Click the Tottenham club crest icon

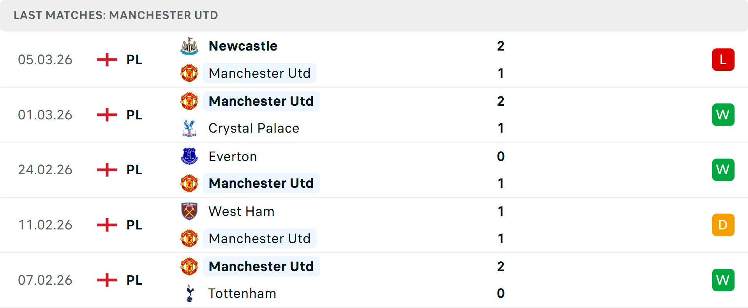point(190,294)
